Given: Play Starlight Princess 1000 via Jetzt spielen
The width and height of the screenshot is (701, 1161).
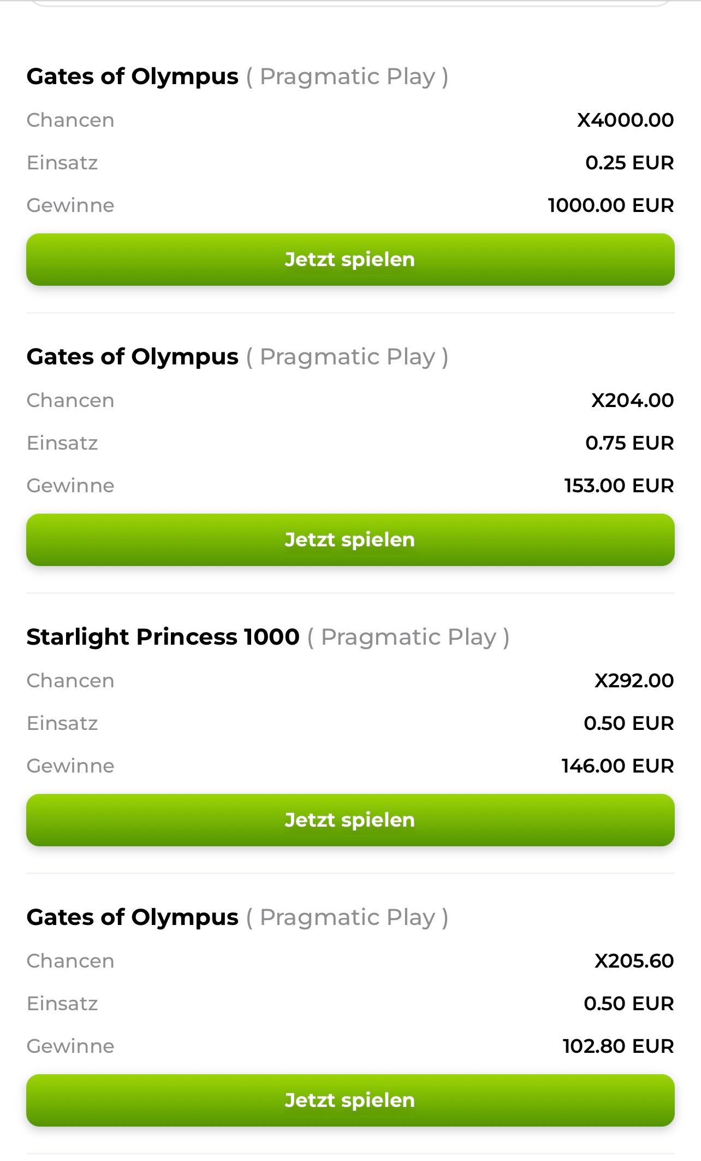Looking at the screenshot, I should pos(350,820).
